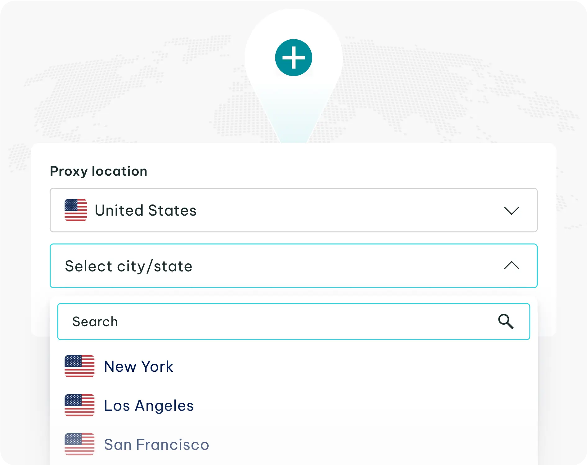Image resolution: width=587 pixels, height=465 pixels.
Task: Expand country list using the down chevron
Action: (x=511, y=210)
